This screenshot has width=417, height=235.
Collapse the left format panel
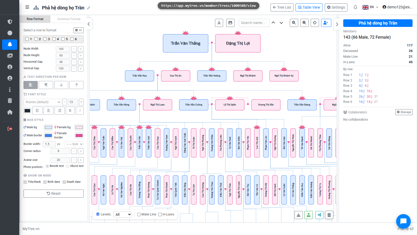89,24
